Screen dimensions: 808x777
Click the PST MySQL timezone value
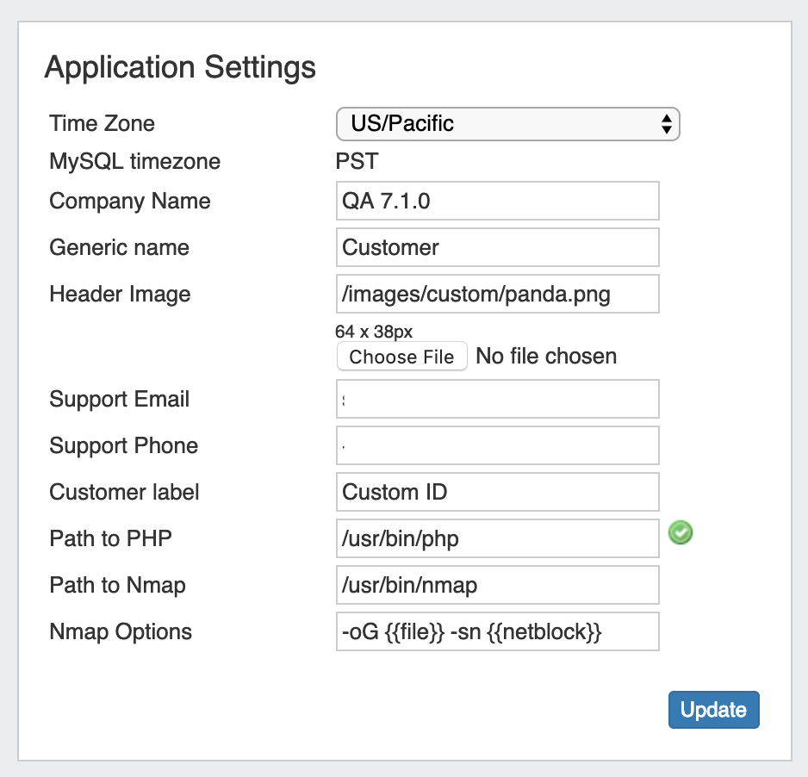tap(357, 161)
